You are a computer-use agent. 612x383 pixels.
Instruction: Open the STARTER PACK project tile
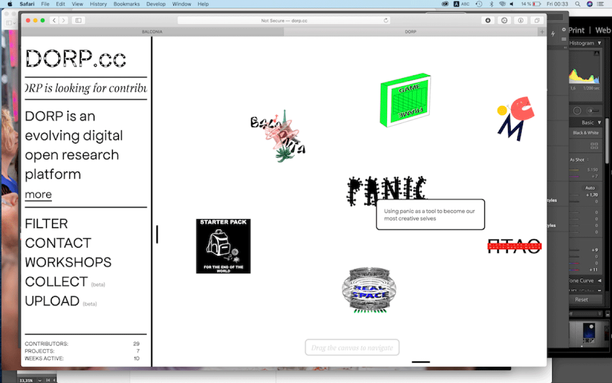tap(223, 246)
